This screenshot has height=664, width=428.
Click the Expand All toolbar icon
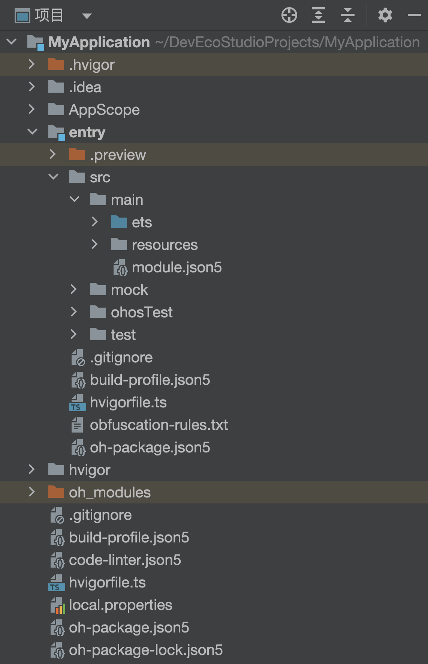tap(318, 15)
